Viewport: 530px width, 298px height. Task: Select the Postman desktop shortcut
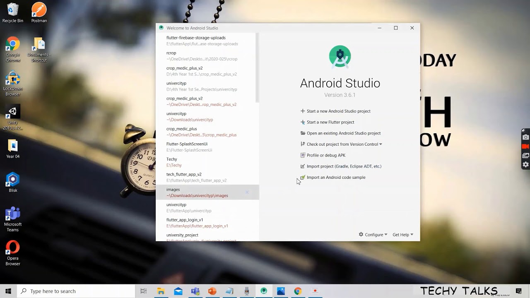click(x=39, y=13)
